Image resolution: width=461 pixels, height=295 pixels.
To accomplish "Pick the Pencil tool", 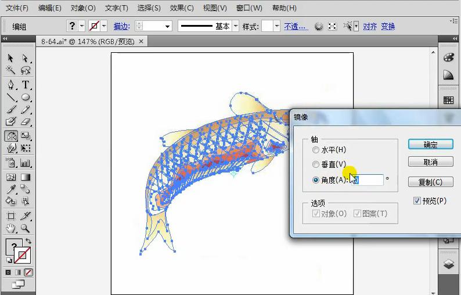I will tap(26, 109).
